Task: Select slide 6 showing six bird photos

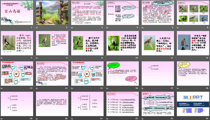Action: [193, 13]
